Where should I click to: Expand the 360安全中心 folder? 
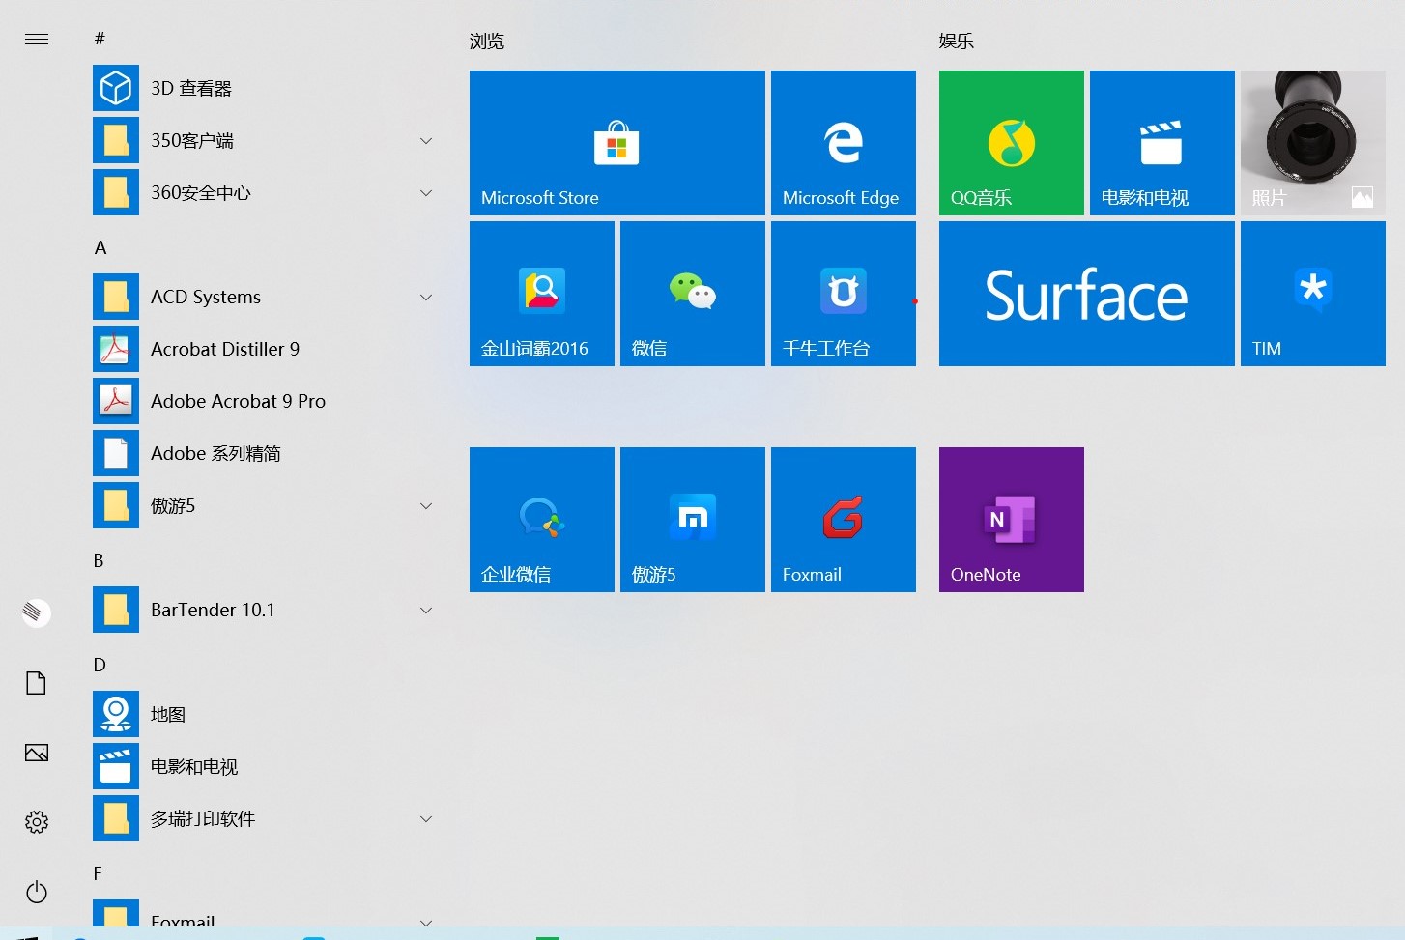(x=425, y=192)
